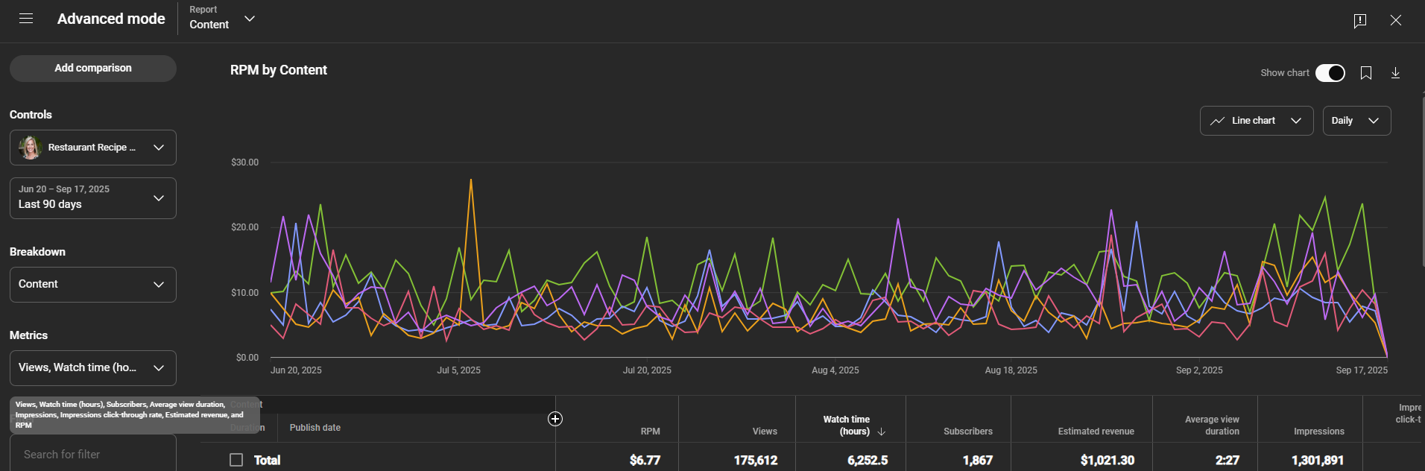Viewport: 1425px width, 471px height.
Task: Click the Total impressions value 1,301,891
Action: tap(1318, 461)
